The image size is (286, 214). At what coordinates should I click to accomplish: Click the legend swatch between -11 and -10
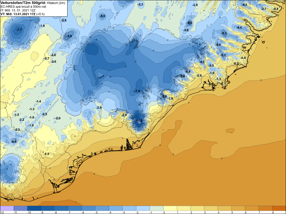[x=20, y=208]
